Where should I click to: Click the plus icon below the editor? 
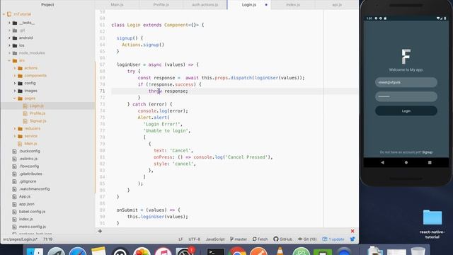(100, 231)
